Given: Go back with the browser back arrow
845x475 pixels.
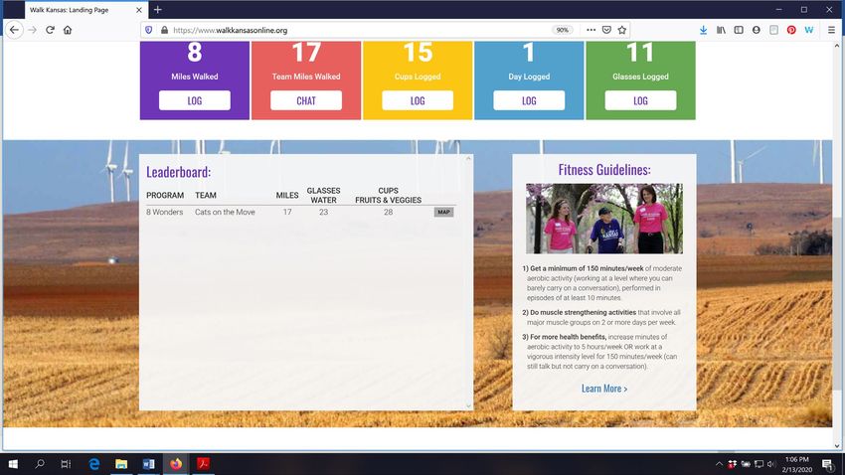Looking at the screenshot, I should pyautogui.click(x=15, y=30).
